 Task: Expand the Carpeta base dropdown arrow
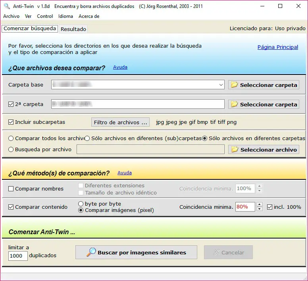pyautogui.click(x=221, y=85)
